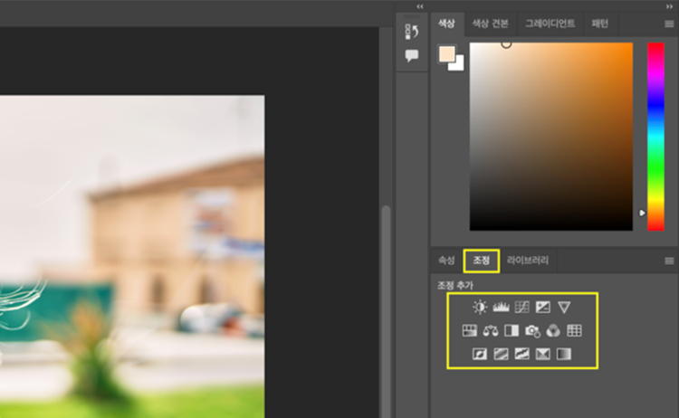Switch to the 속성 tab
Image resolution: width=679 pixels, height=418 pixels.
(x=446, y=261)
